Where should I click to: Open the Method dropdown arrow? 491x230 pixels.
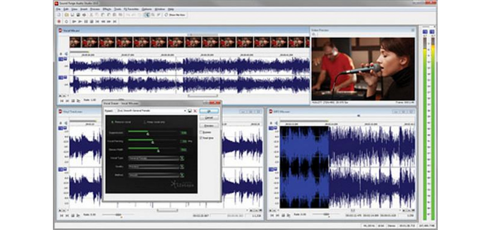pyautogui.click(x=182, y=175)
